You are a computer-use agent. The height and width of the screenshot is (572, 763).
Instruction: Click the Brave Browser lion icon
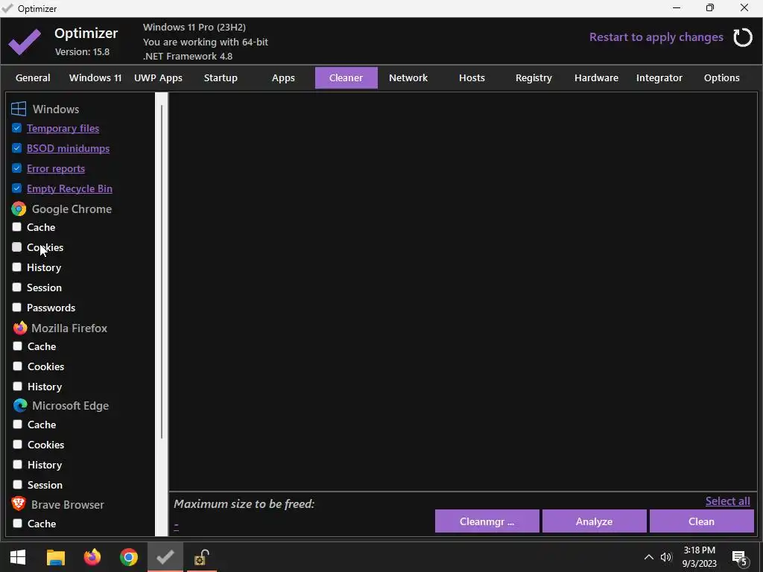pyautogui.click(x=19, y=504)
